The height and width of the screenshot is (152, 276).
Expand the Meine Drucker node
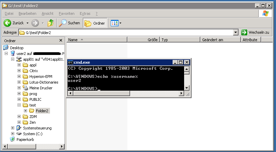click(19, 88)
